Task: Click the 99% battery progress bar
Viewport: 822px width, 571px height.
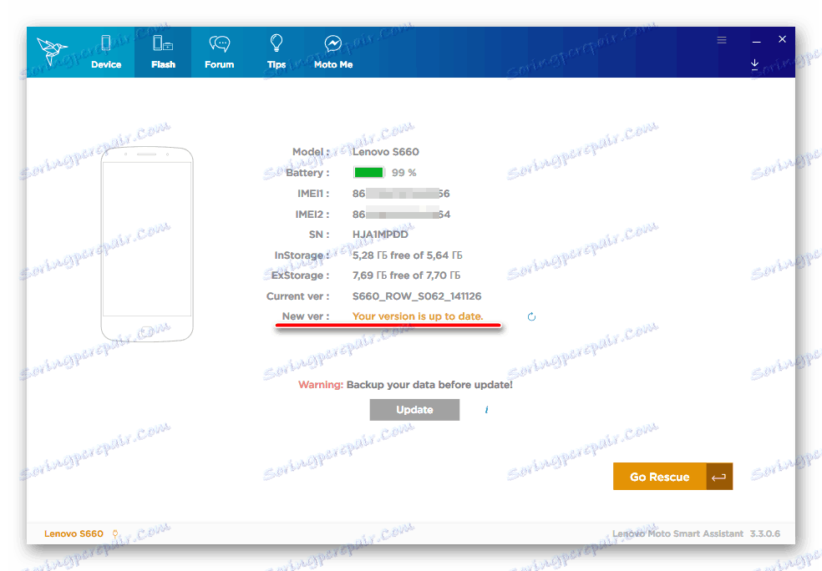Action: click(368, 172)
